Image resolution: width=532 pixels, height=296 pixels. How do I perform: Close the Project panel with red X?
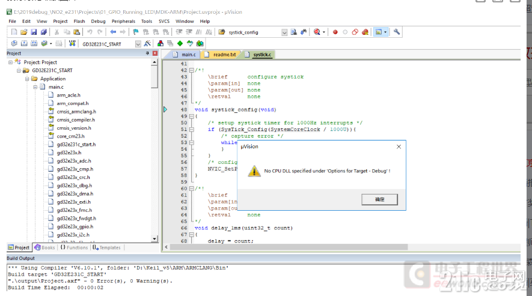[x=155, y=53]
